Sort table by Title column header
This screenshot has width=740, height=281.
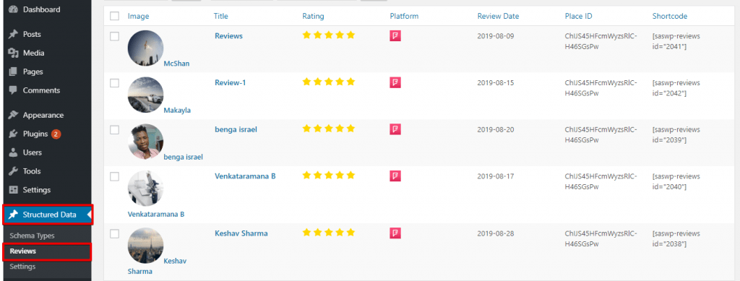[x=221, y=16]
